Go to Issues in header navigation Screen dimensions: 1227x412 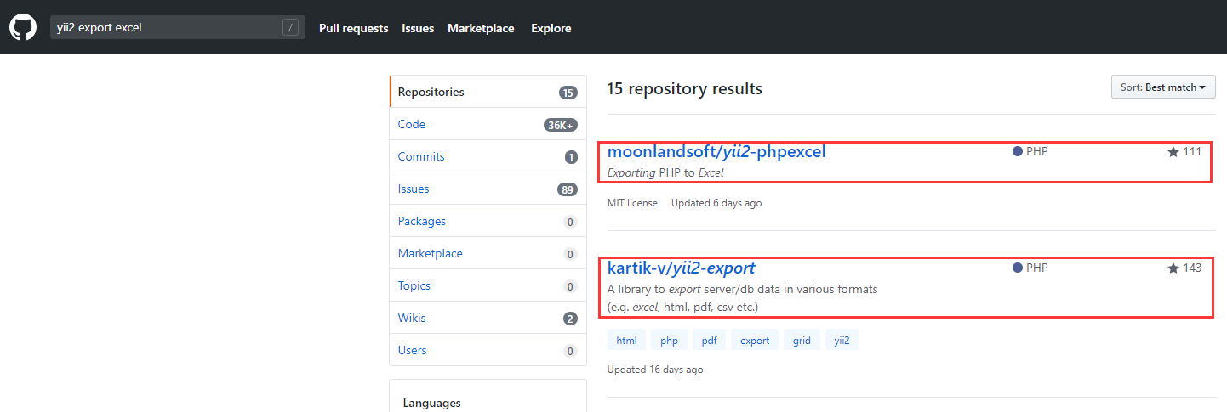pos(418,28)
